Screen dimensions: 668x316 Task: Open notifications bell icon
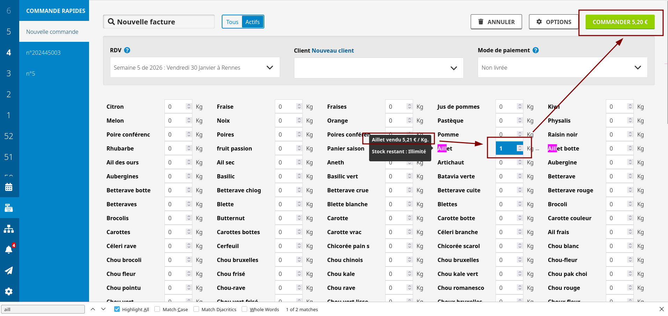pyautogui.click(x=9, y=249)
